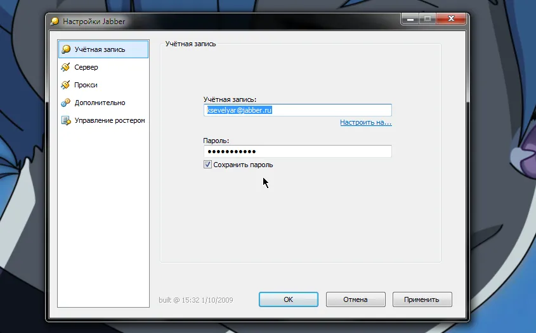The width and height of the screenshot is (536, 333).
Task: Switch to the Сервер settings page
Action: (x=103, y=67)
